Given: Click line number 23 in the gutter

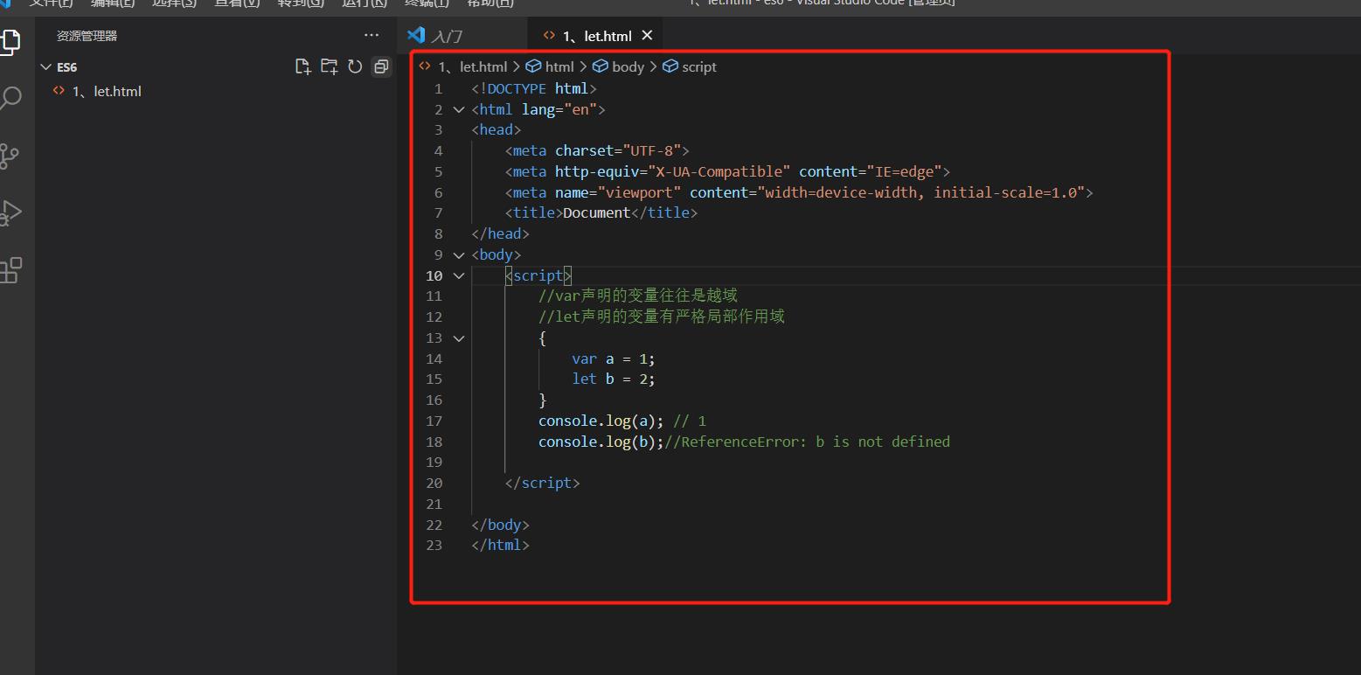Looking at the screenshot, I should pyautogui.click(x=434, y=545).
